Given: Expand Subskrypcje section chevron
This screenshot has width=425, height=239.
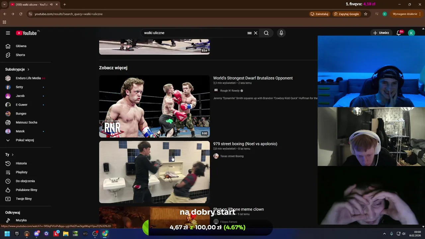Looking at the screenshot, I should 28,69.
